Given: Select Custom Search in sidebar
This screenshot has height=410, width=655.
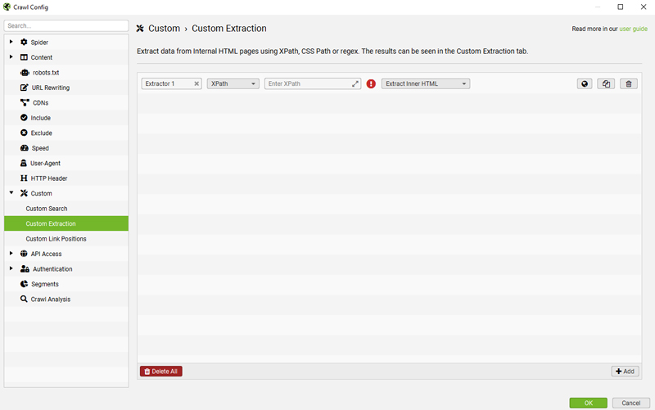Looking at the screenshot, I should coord(47,209).
